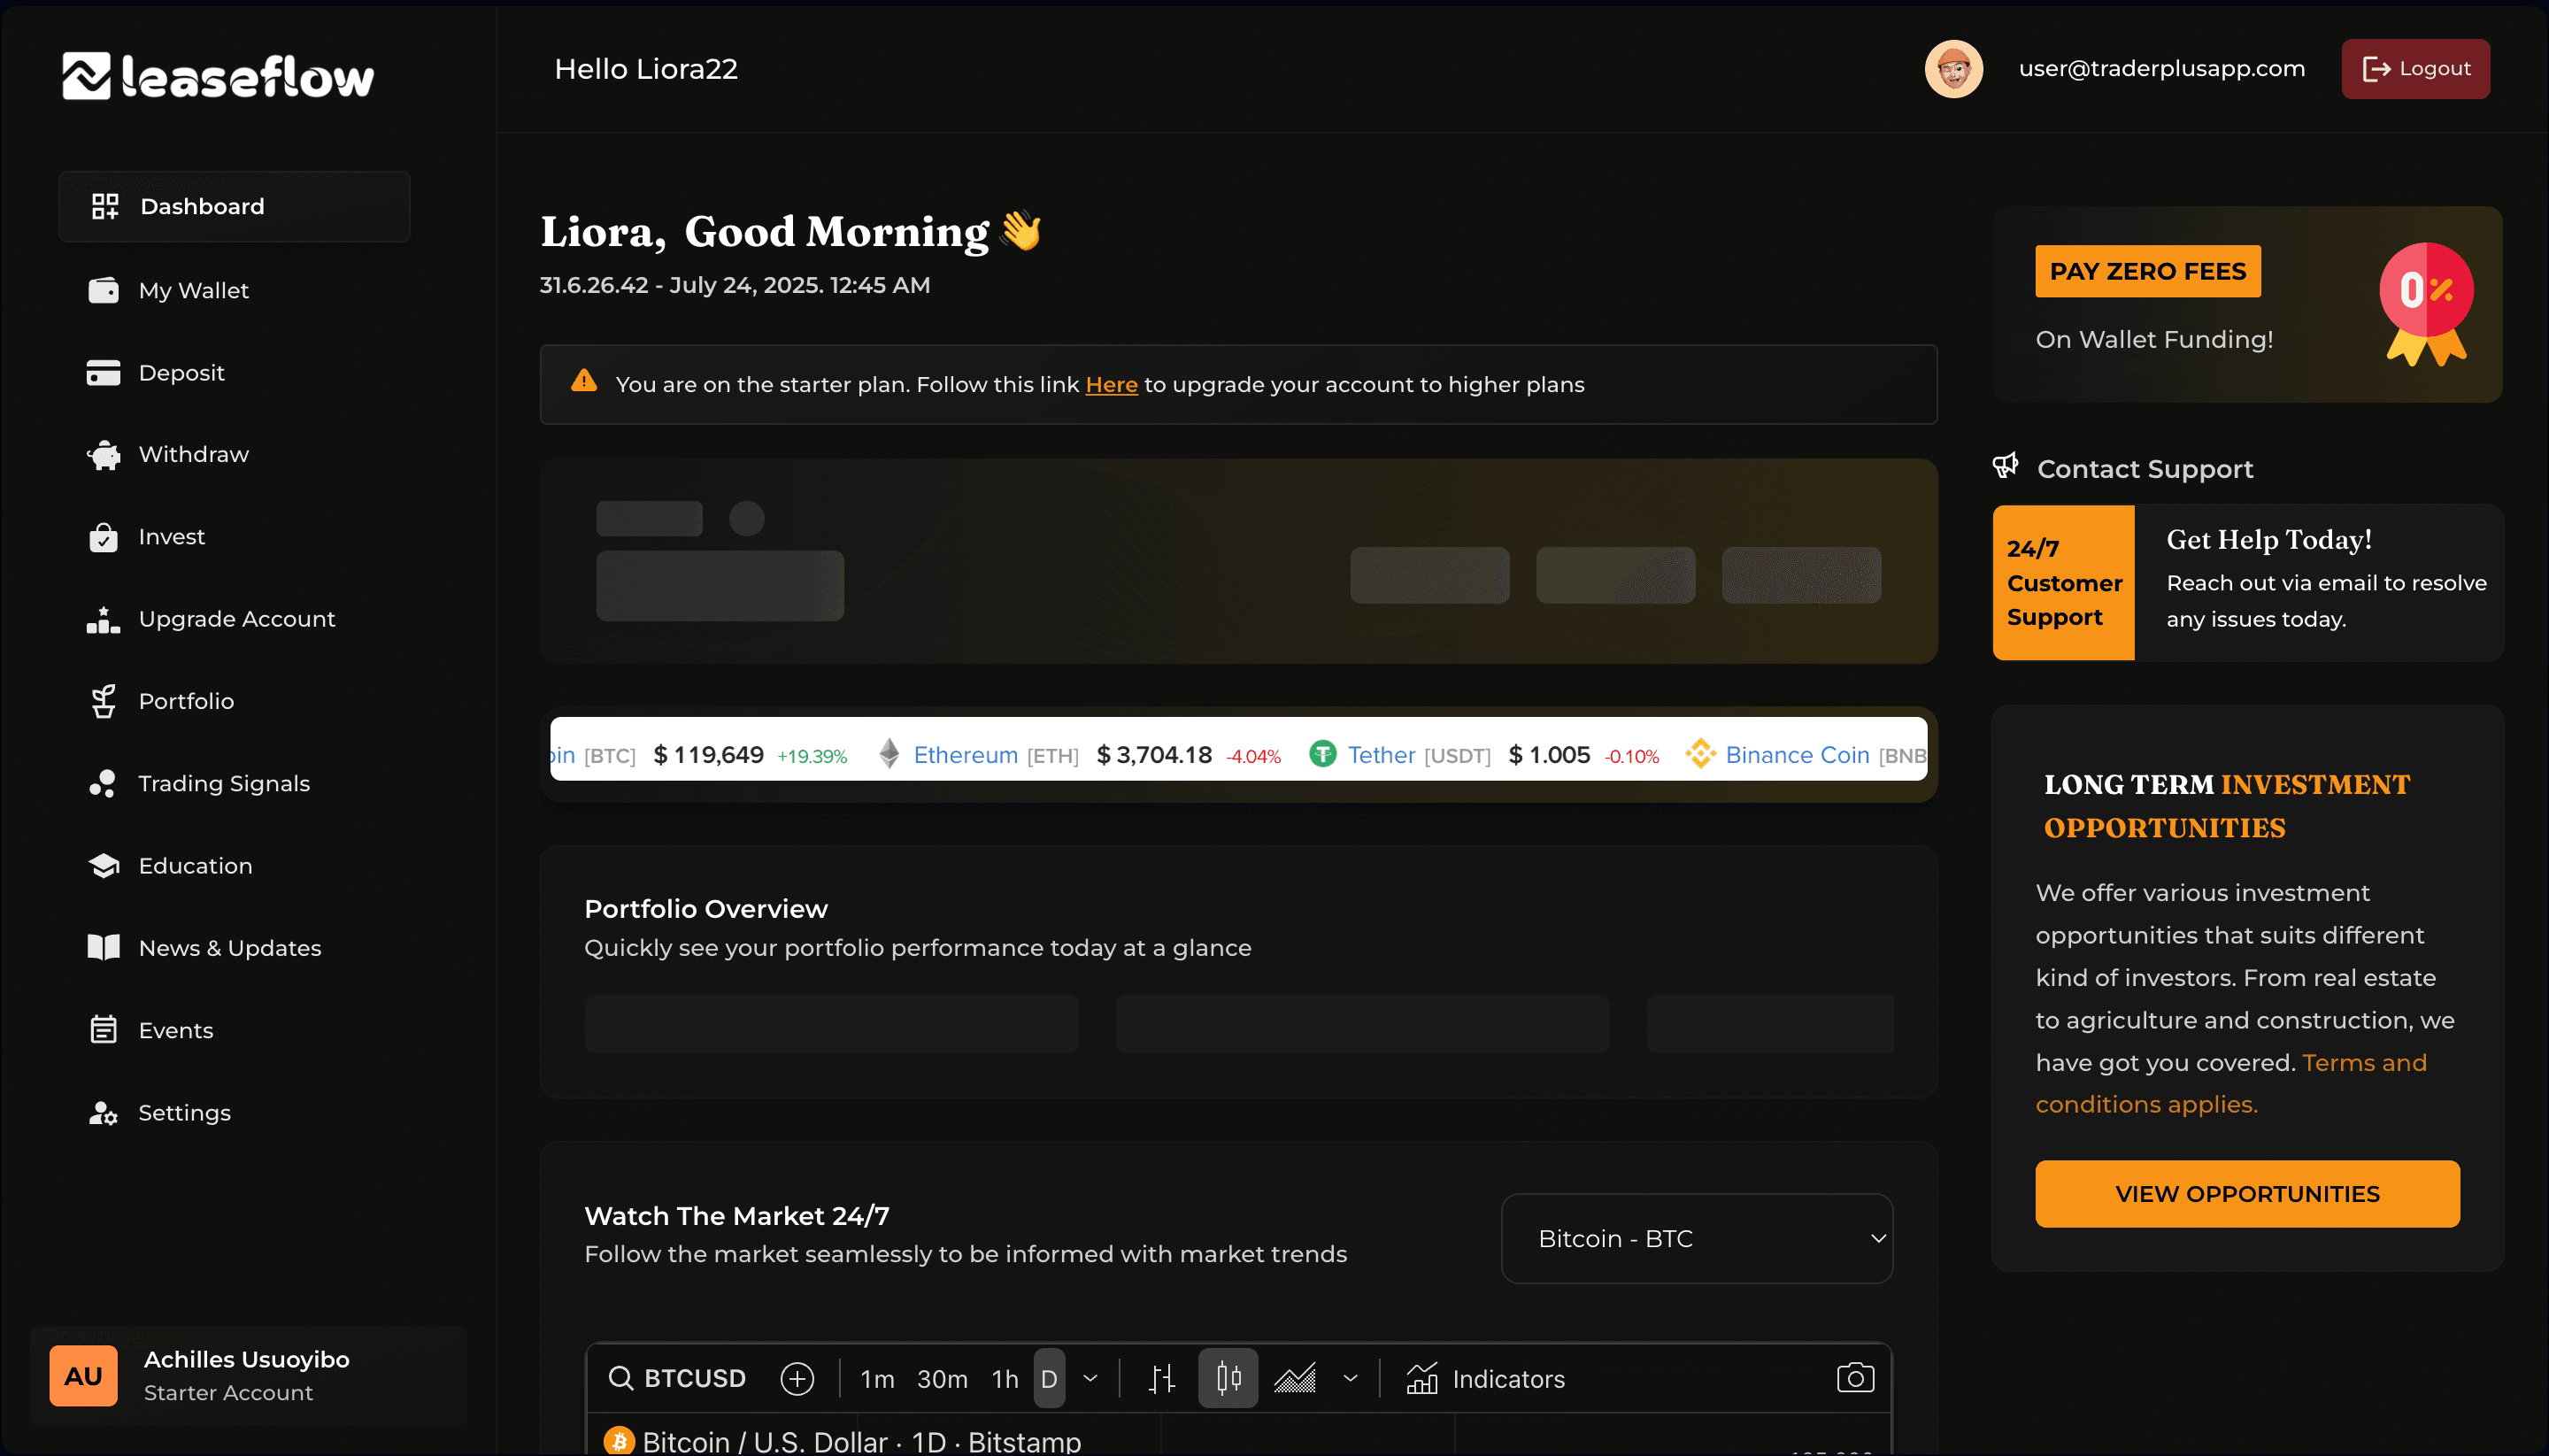Add a comparison symbol with the plus icon

(795, 1377)
